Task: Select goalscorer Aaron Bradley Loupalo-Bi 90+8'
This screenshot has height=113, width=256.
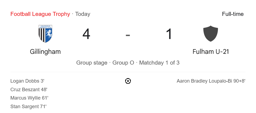Action: (x=211, y=81)
